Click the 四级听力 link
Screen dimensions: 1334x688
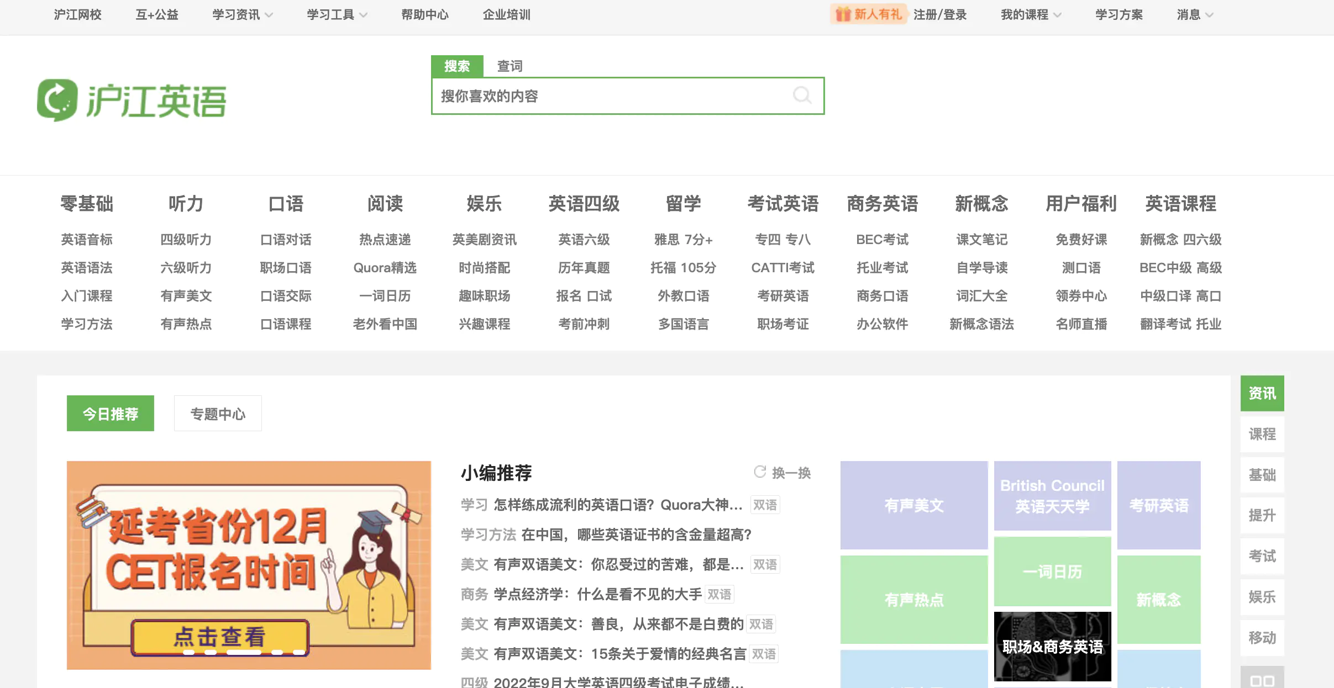tap(186, 240)
